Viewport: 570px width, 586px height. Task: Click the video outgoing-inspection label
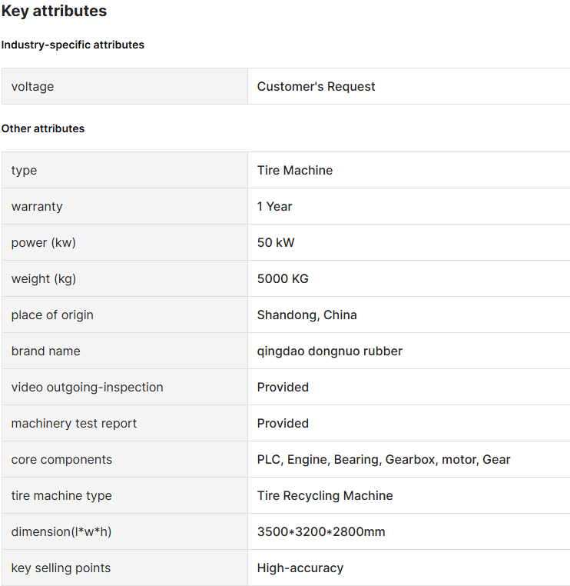click(x=87, y=387)
